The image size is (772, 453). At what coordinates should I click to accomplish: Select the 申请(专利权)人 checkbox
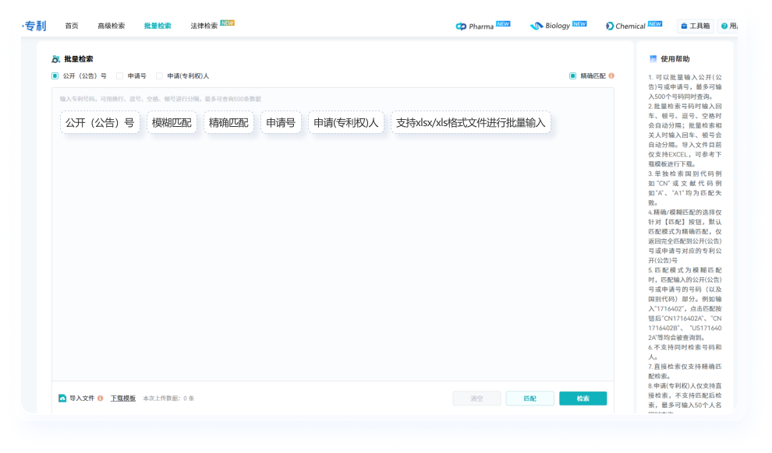[x=159, y=75]
